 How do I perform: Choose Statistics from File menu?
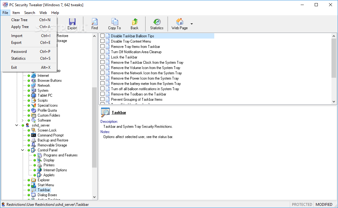(x=29, y=58)
